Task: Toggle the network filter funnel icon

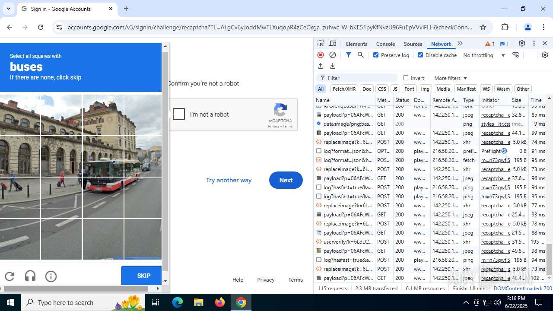Action: click(x=349, y=55)
